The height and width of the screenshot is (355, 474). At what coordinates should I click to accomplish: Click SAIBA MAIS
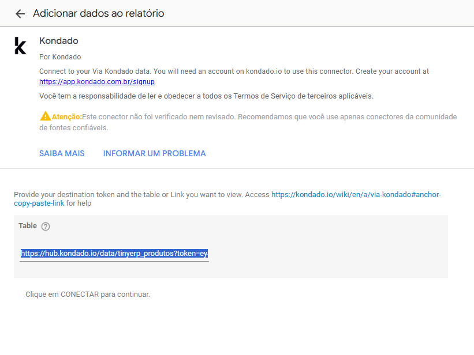pos(62,153)
